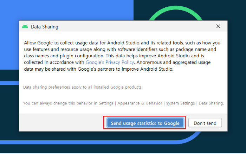Click the paragraph beginning "Allow Google to collect usage data"

(x=122, y=56)
